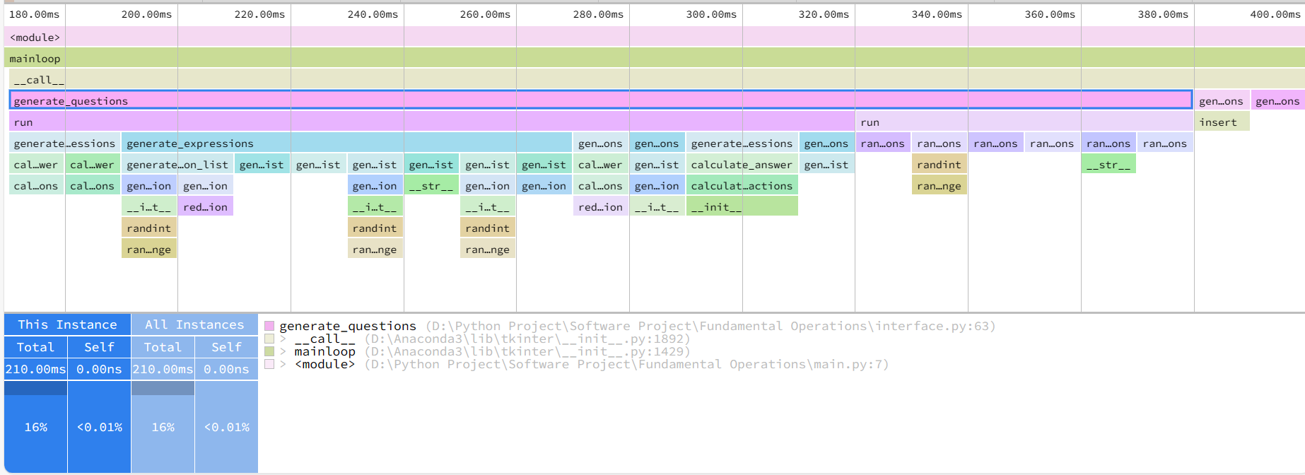Open generate_questions entry in stack trace list
The image size is (1305, 475).
[348, 326]
